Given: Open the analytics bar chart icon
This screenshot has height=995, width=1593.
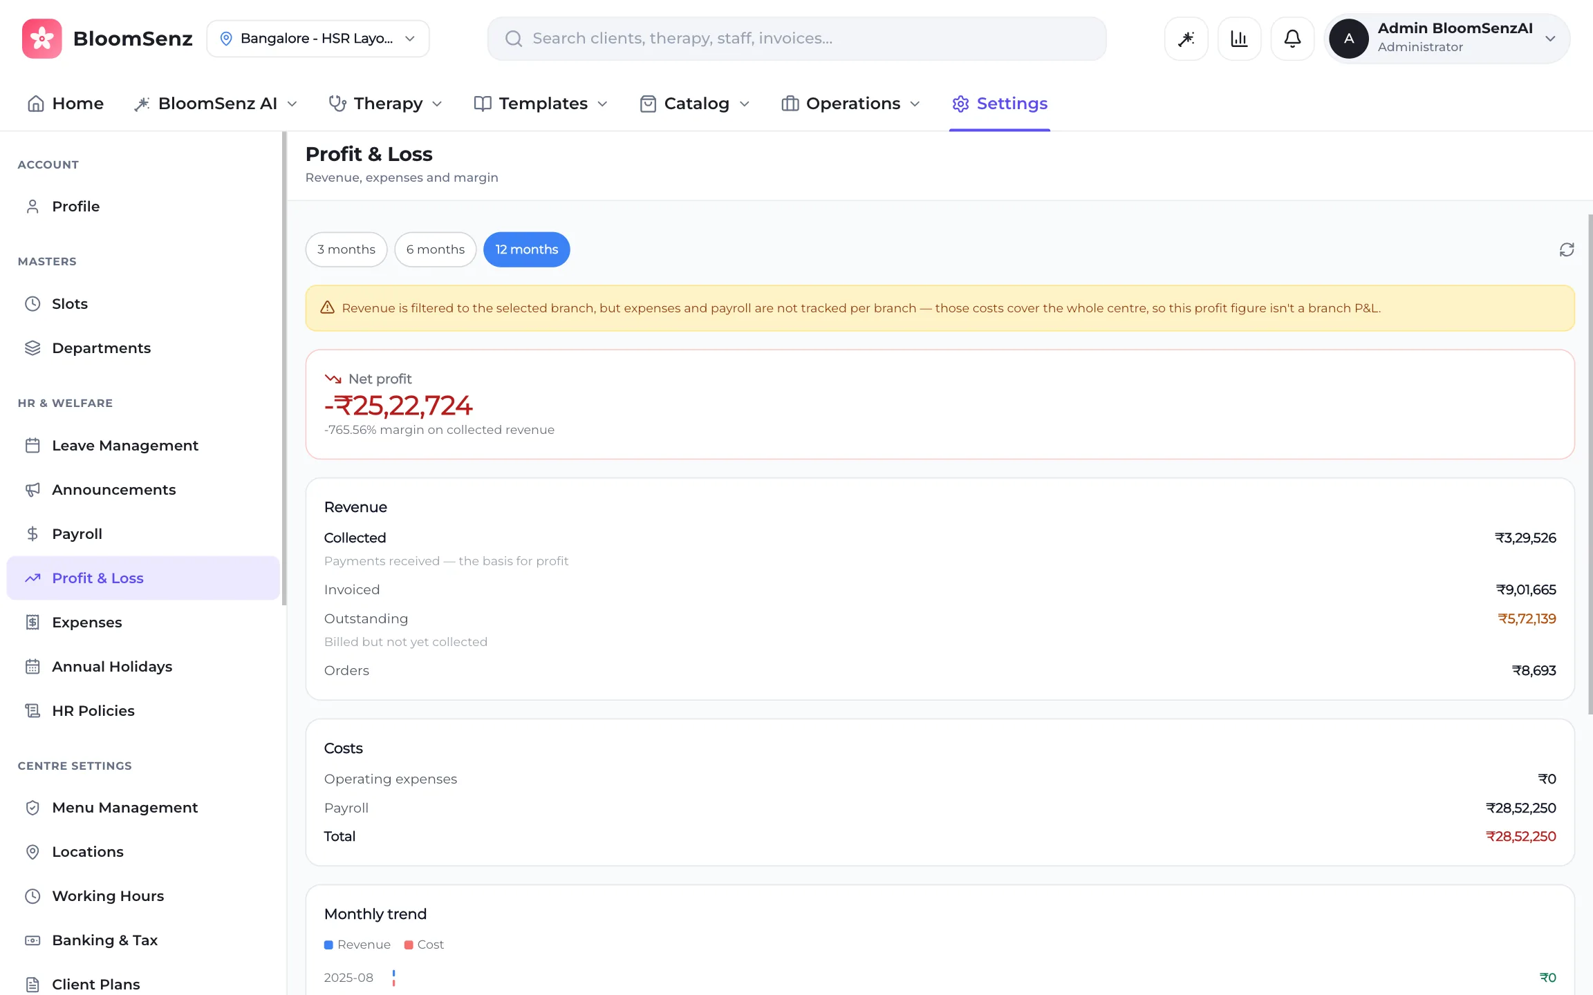Looking at the screenshot, I should click(x=1240, y=39).
